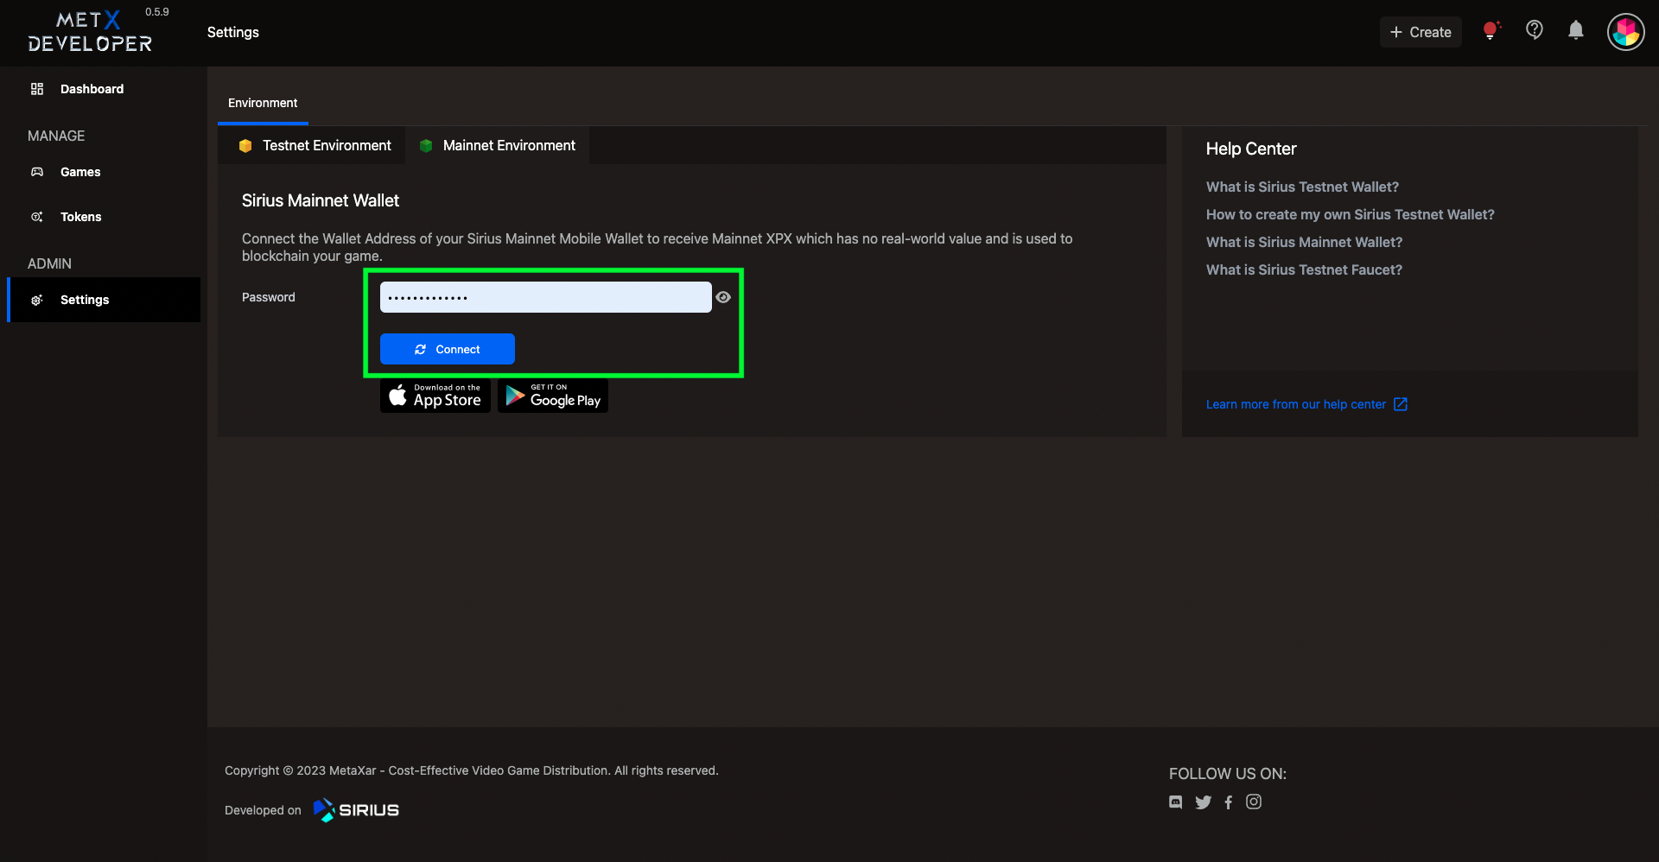Open 'What is Sirius Testnet Wallet?'
The height and width of the screenshot is (862, 1659).
click(x=1302, y=187)
